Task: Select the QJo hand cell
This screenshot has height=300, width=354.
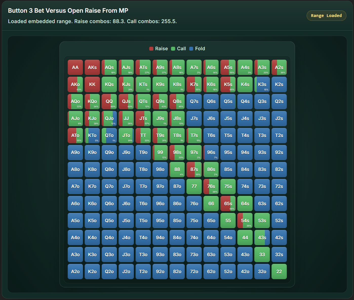Action: 109,118
